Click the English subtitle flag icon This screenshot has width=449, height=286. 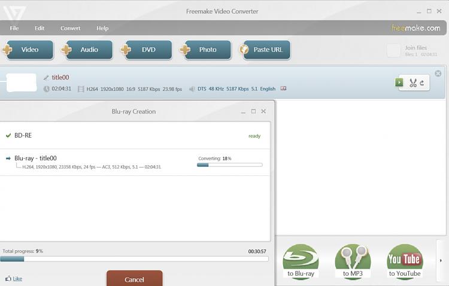click(283, 89)
